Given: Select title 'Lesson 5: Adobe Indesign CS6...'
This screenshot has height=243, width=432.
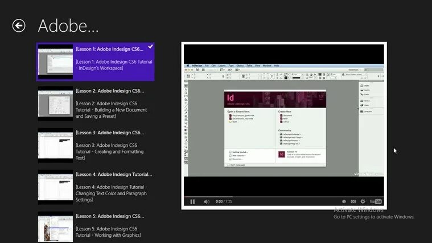Looking at the screenshot, I should coord(110,216).
